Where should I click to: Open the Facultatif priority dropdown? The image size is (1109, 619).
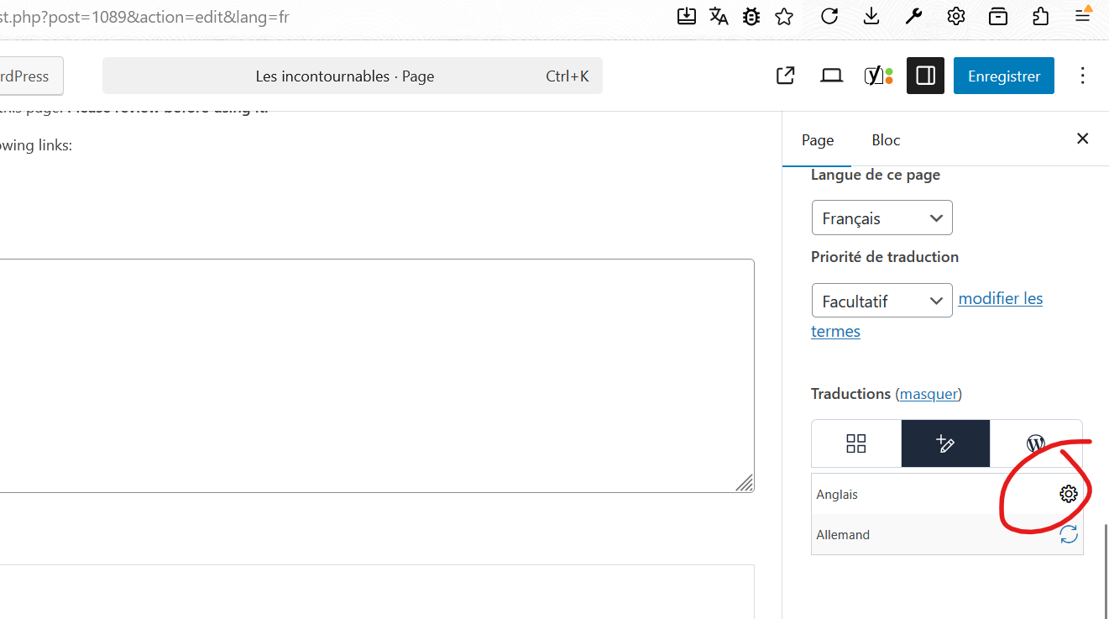881,301
